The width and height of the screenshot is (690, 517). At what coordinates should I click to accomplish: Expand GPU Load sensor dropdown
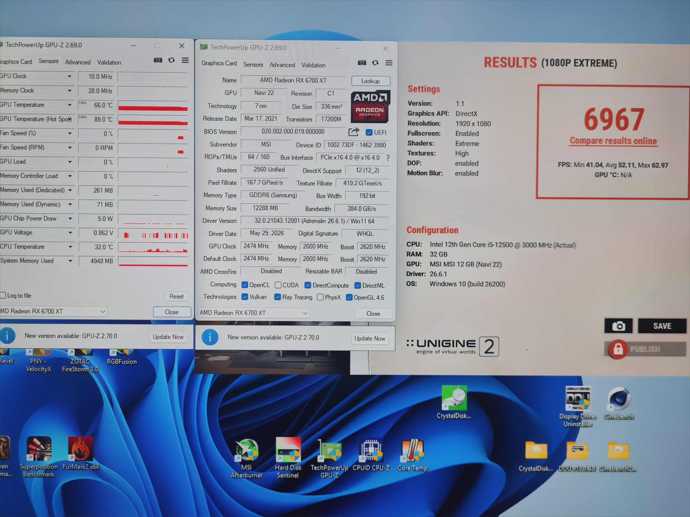70,162
